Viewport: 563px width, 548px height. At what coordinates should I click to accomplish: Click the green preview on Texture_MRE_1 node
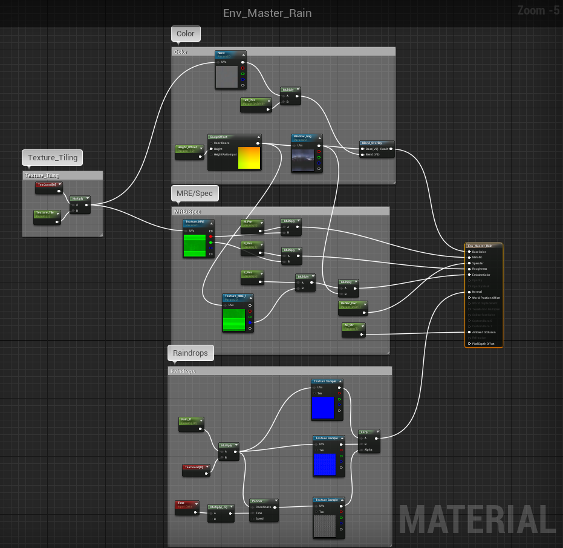click(234, 320)
